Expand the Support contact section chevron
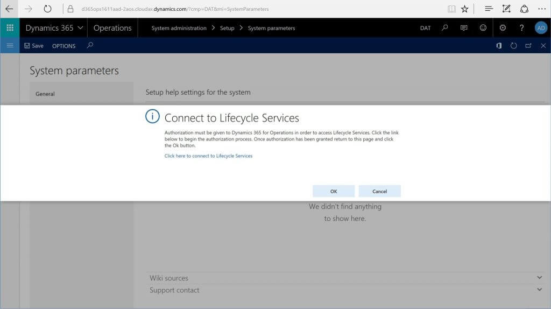The image size is (551, 309). pyautogui.click(x=539, y=290)
